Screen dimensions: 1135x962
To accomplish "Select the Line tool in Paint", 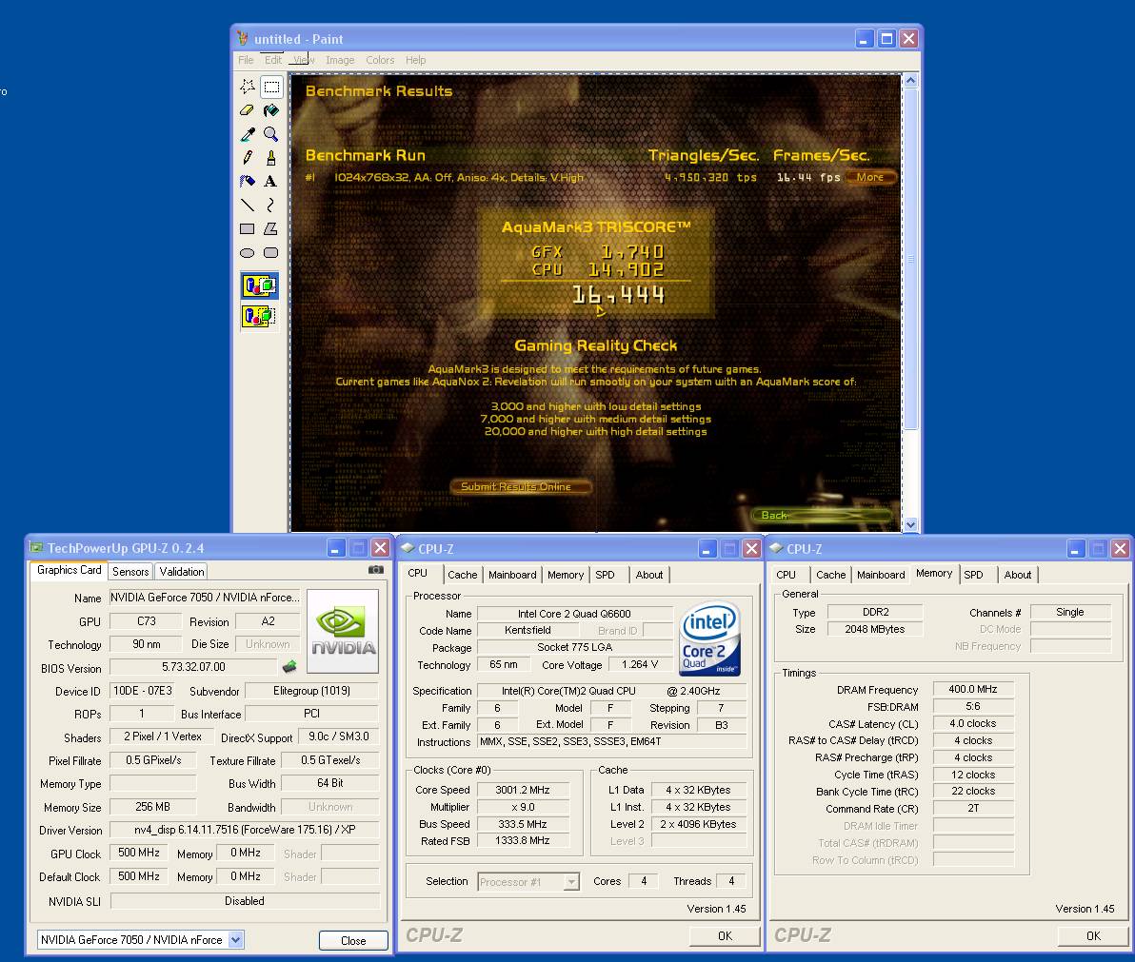I will [x=248, y=206].
